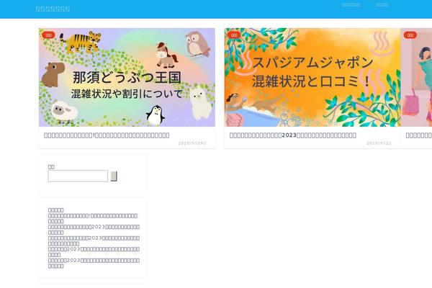Open the 那須どうぶつ王国 article thumbnail
Image resolution: width=432 pixels, height=288 pixels.
click(x=127, y=77)
